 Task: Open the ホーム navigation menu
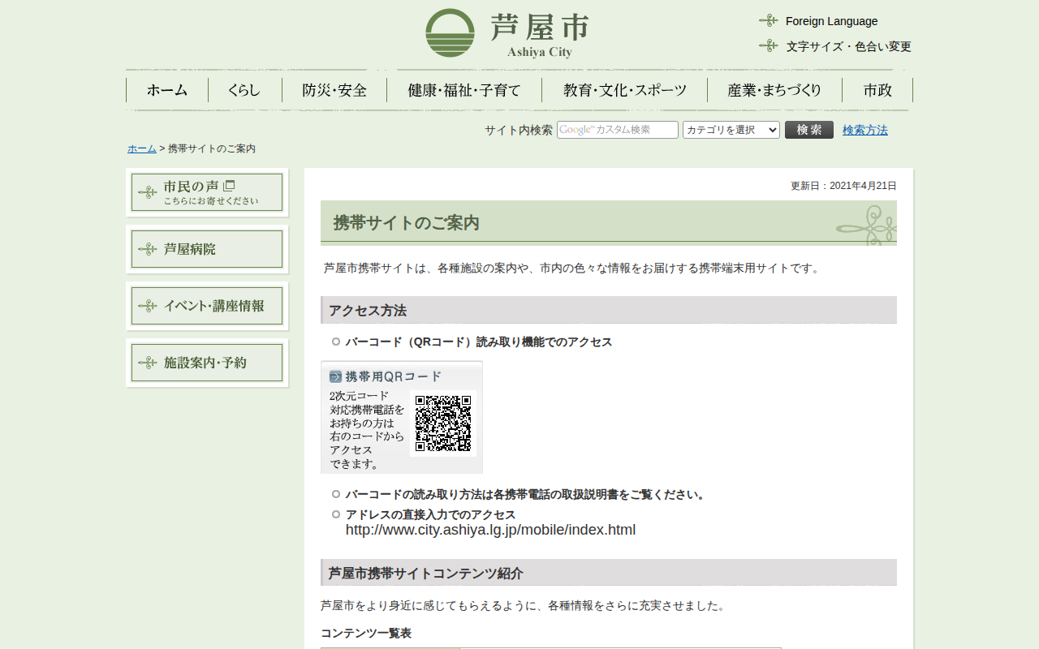167,90
